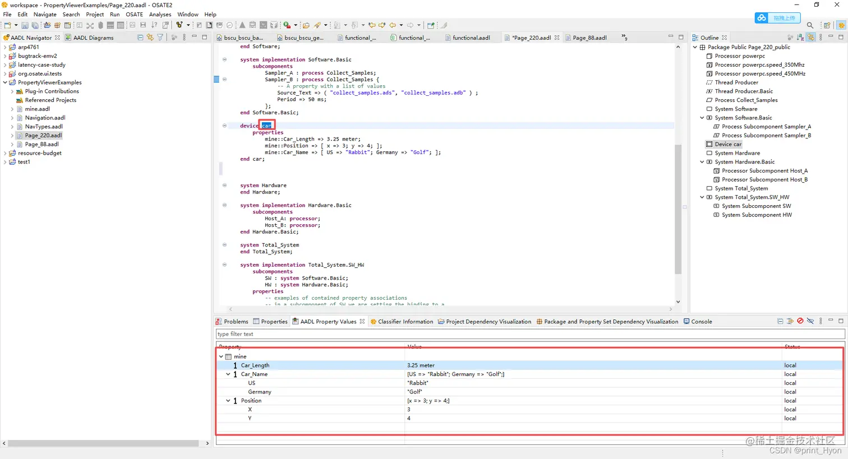Image resolution: width=848 pixels, height=459 pixels.
Task: Click the filter funnel icon in AADL Navigator
Action: click(160, 38)
